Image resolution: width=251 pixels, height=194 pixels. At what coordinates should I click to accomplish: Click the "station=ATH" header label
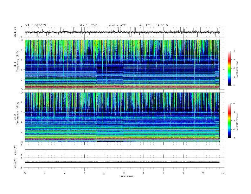pyautogui.click(x=118, y=25)
